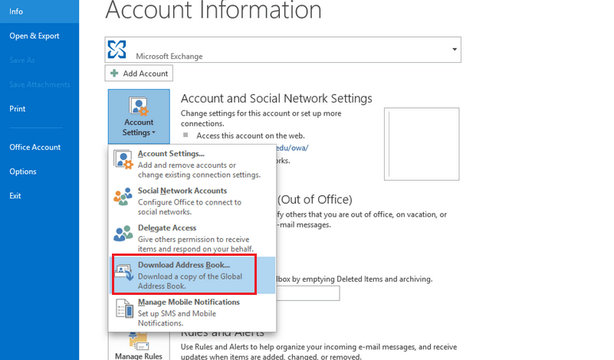Viewport: 614px width, 360px height.
Task: Click the Account Information page title
Action: pos(213,9)
